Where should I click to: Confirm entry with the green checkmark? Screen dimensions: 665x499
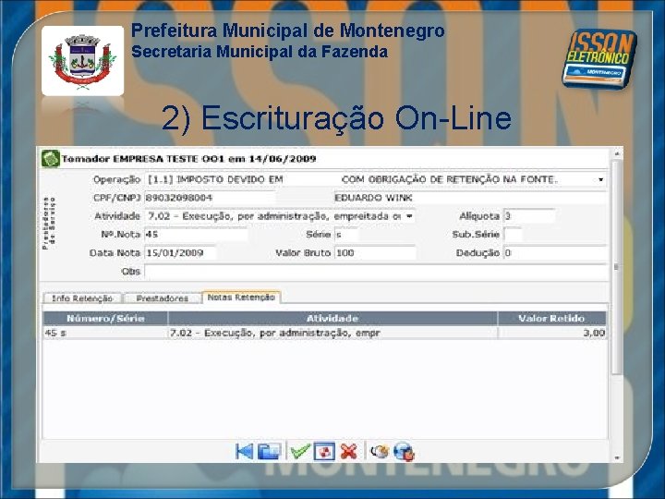pyautogui.click(x=300, y=451)
